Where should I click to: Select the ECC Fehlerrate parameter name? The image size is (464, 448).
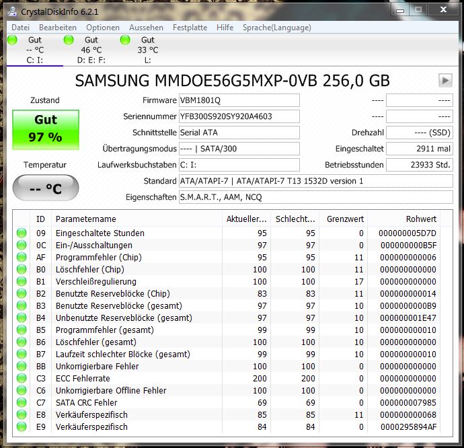(x=83, y=379)
